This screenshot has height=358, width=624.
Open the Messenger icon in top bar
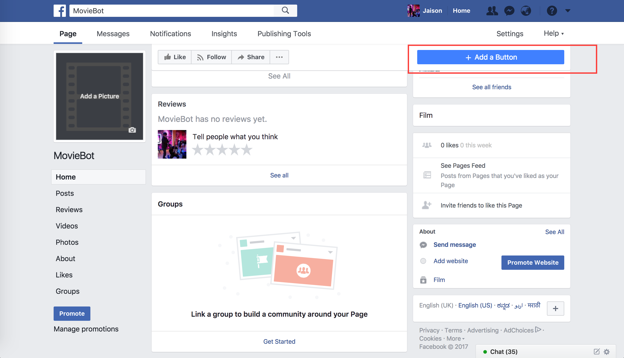pyautogui.click(x=509, y=11)
